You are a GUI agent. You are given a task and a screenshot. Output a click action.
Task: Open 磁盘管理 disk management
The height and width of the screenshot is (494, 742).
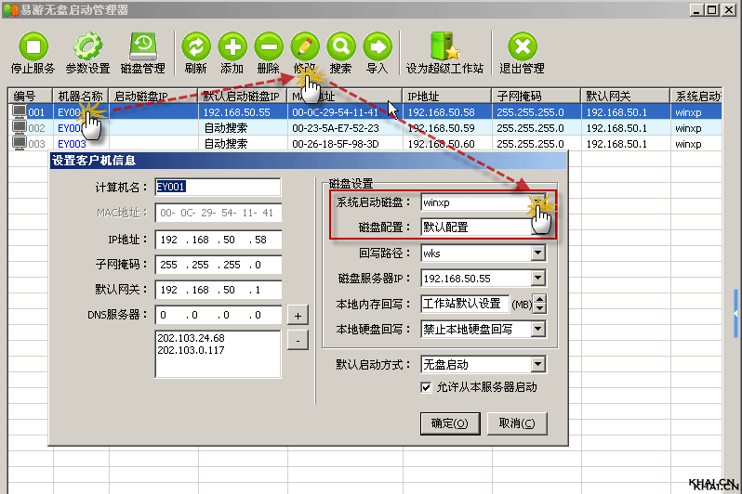coord(142,46)
